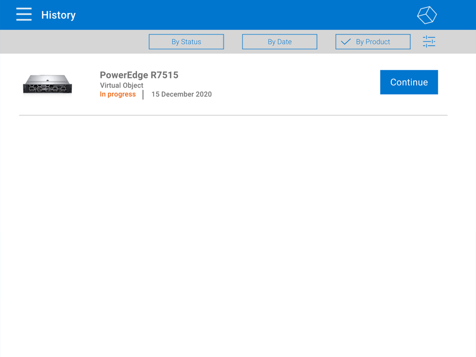Tap the 3D cube icon in header
This screenshot has width=476, height=357.
point(427,15)
